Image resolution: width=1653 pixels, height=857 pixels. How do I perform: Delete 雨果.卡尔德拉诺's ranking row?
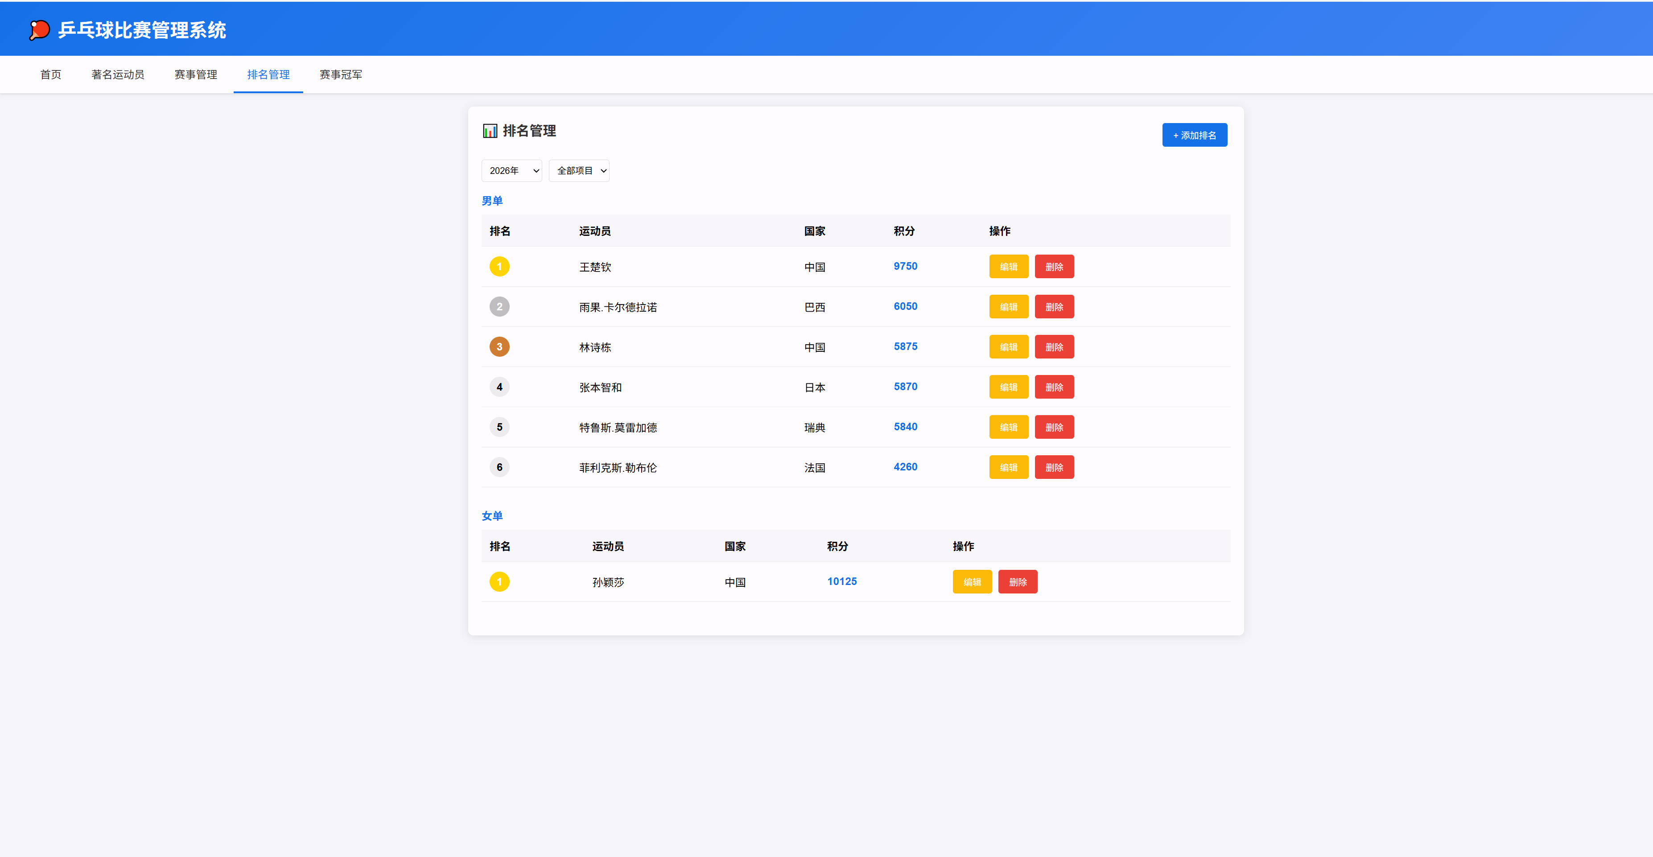(1054, 307)
